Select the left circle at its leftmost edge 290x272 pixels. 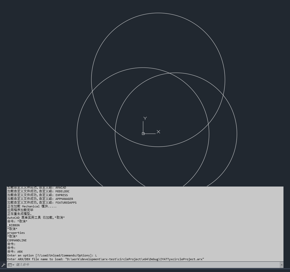click(x=77, y=133)
